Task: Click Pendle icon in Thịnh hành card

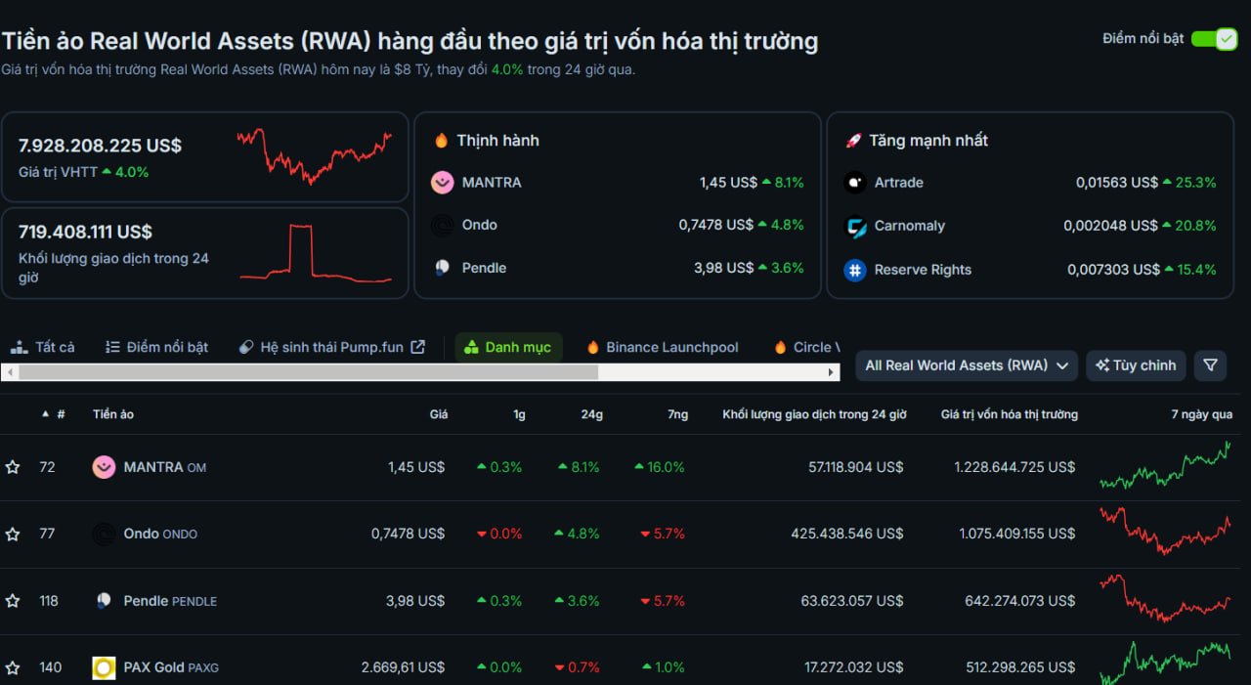Action: tap(443, 268)
